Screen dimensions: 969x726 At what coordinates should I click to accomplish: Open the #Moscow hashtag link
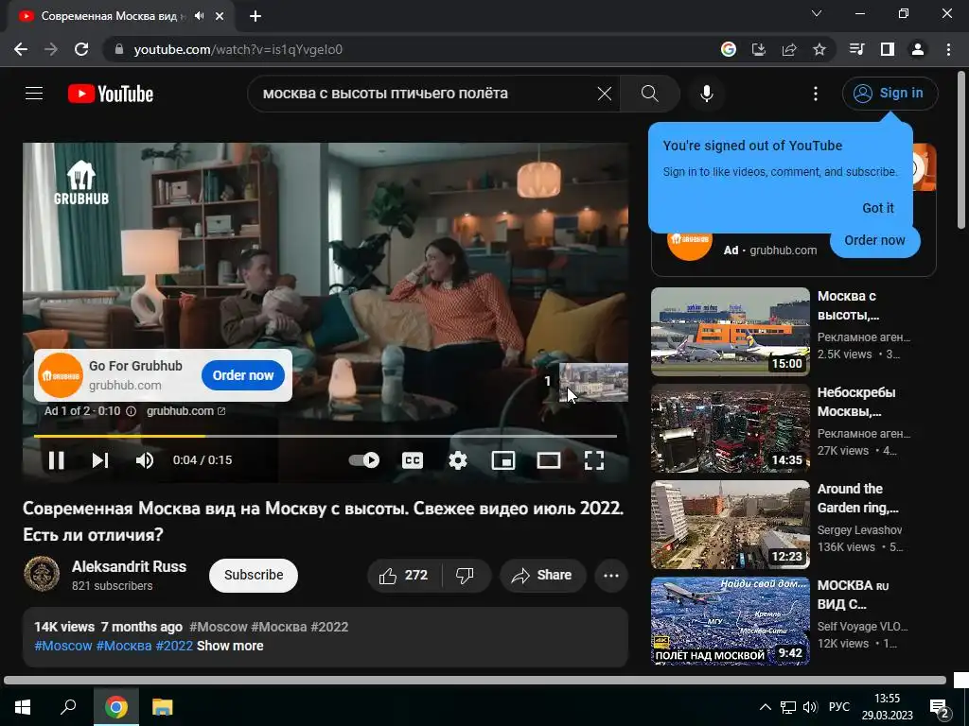(63, 646)
